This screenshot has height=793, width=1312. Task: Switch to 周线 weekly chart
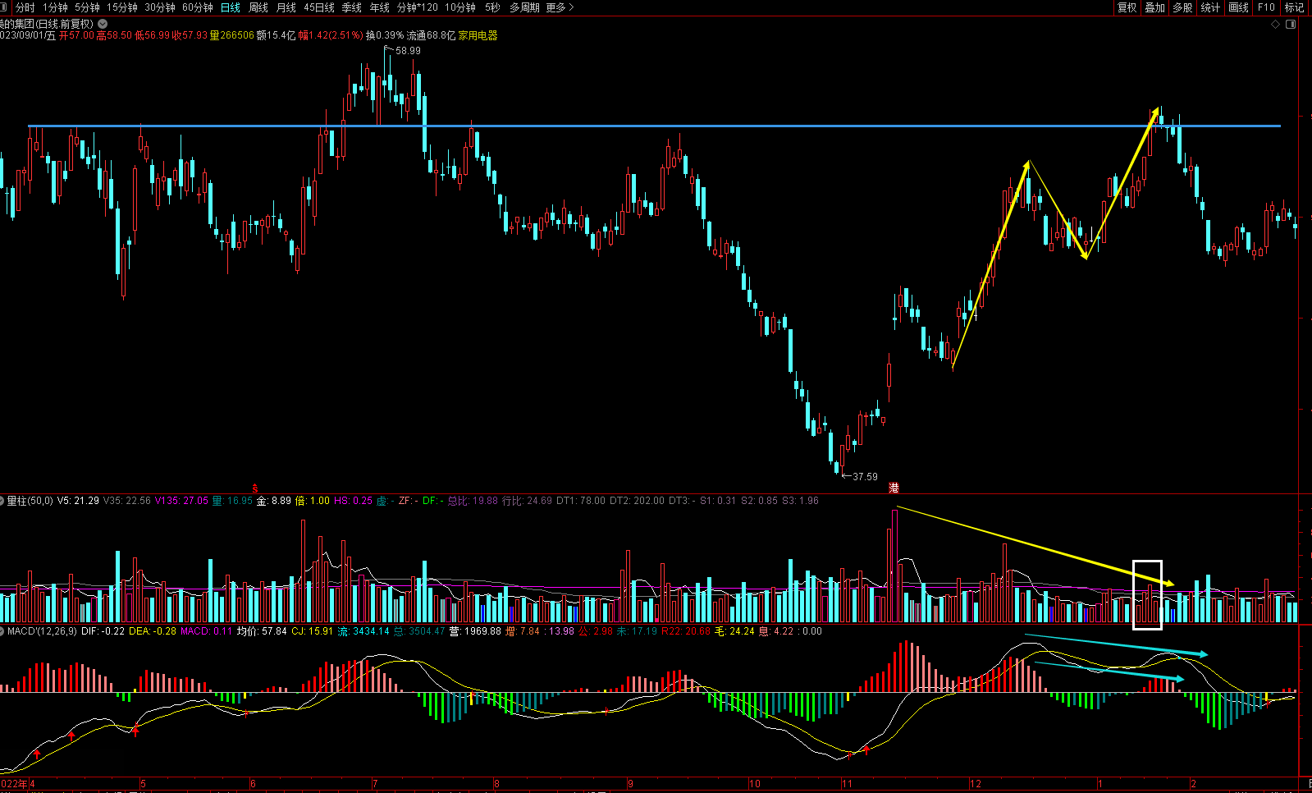coord(258,7)
